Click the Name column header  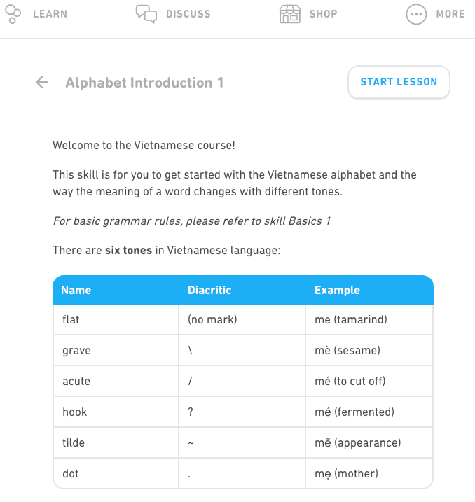pos(76,290)
